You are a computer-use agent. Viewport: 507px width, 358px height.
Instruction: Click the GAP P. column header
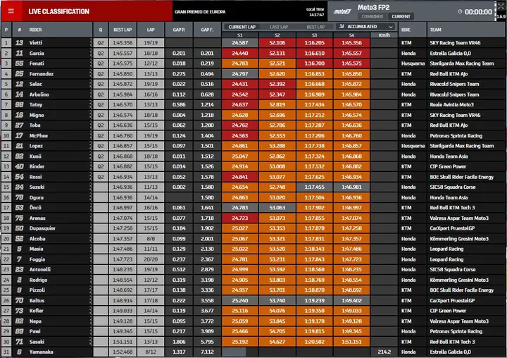click(x=179, y=30)
